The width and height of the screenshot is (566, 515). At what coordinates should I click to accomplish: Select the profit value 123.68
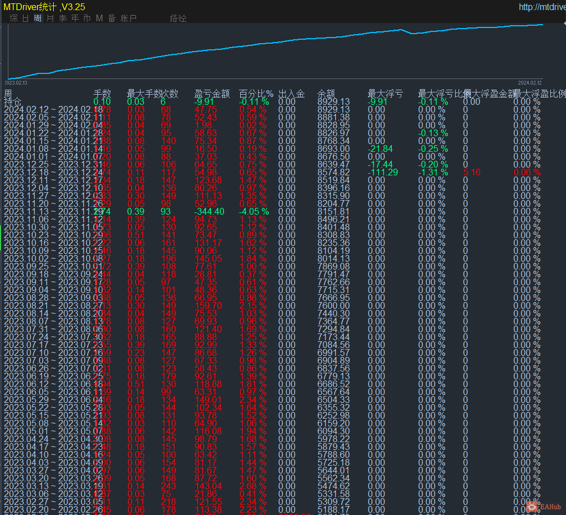(x=208, y=180)
